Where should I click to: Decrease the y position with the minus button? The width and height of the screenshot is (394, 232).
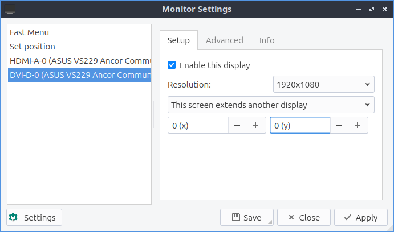coord(339,125)
